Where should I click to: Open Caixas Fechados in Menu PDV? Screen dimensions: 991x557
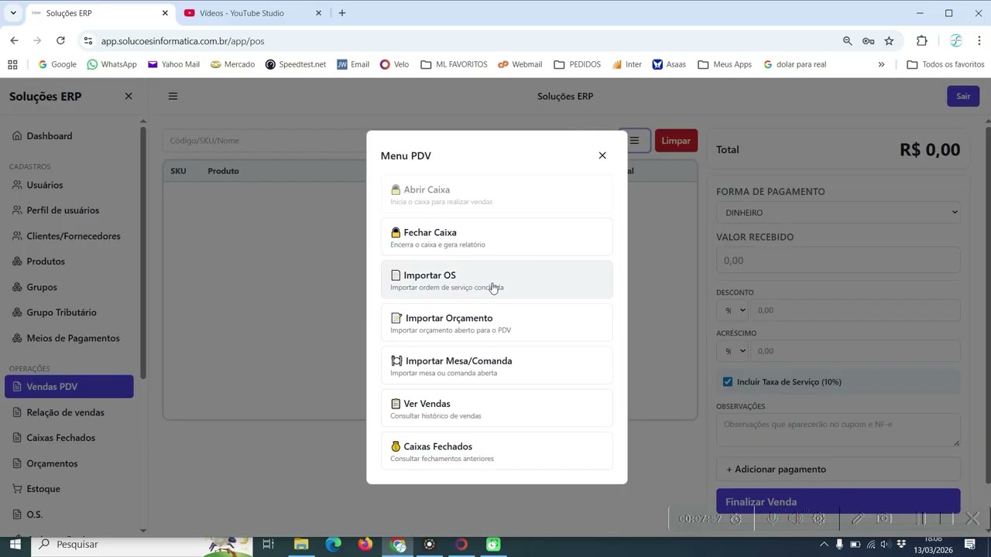point(496,451)
